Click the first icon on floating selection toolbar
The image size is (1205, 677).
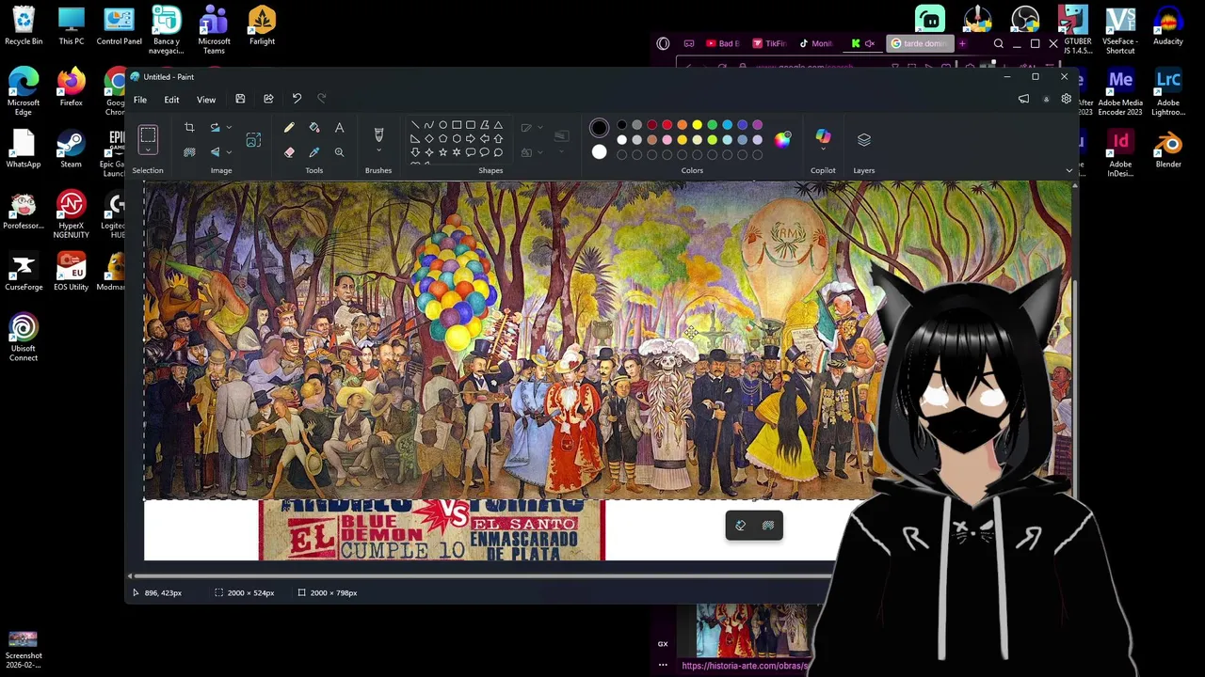coord(740,526)
